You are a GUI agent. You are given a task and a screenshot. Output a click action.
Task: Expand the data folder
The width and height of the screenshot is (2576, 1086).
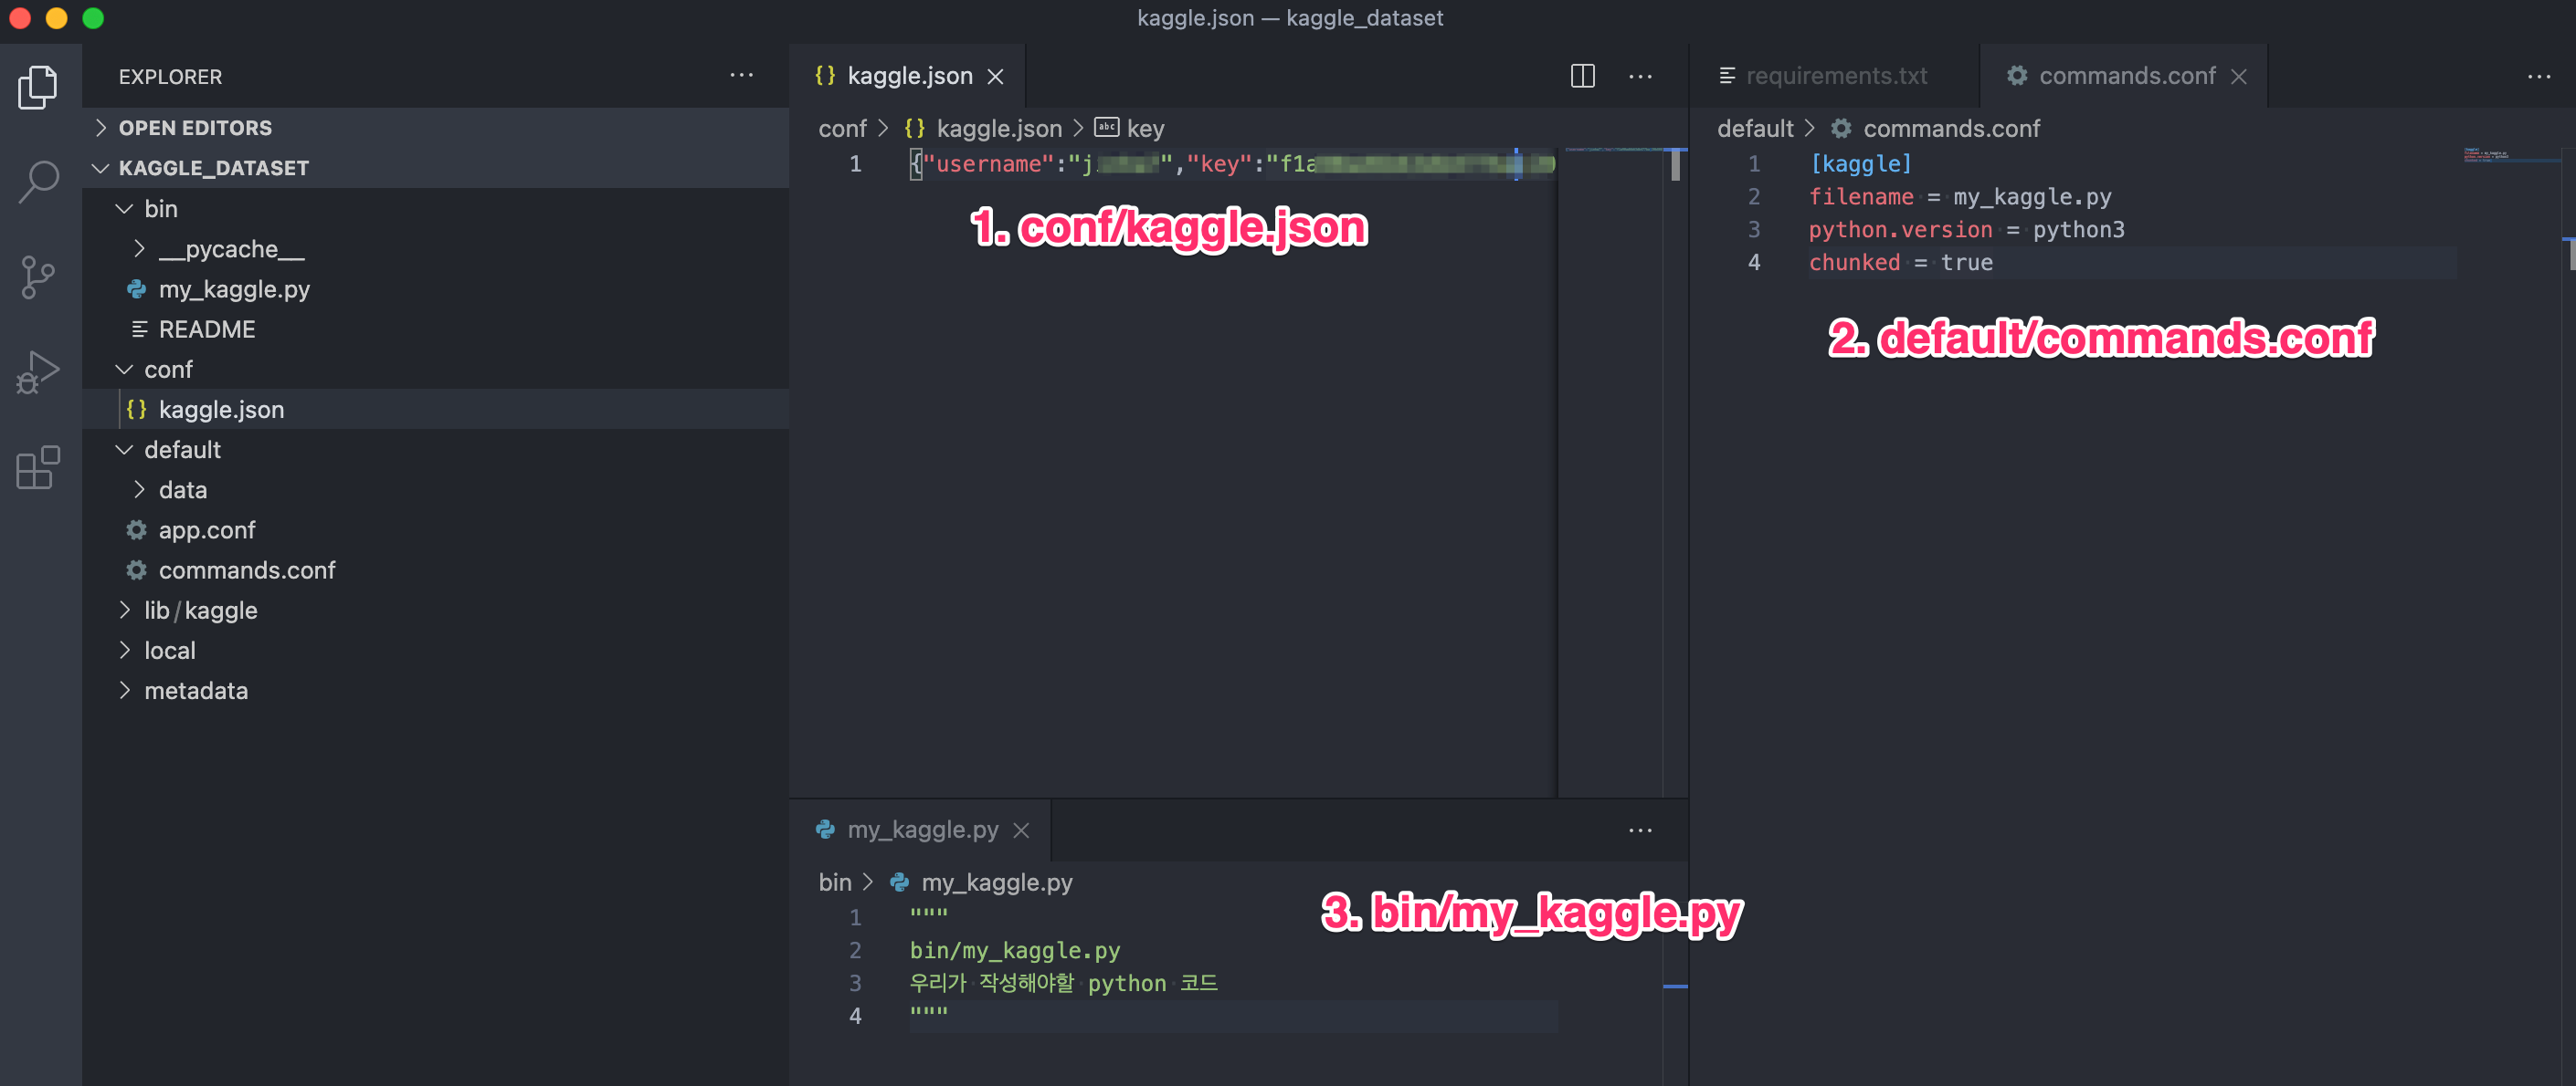point(139,489)
